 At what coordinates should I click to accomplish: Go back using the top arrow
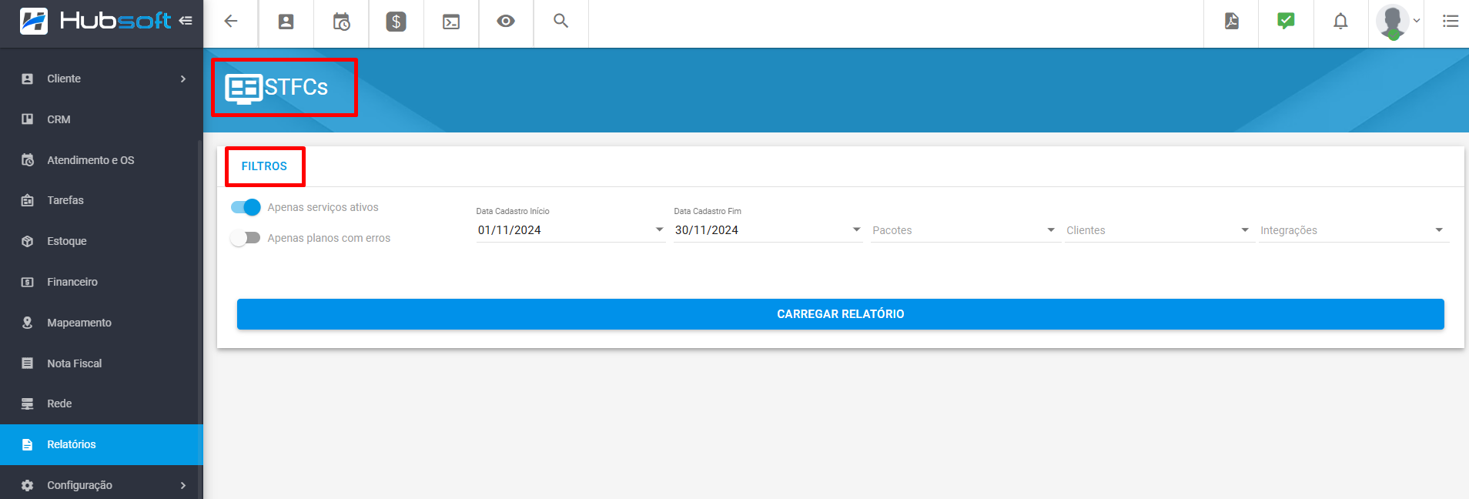231,22
